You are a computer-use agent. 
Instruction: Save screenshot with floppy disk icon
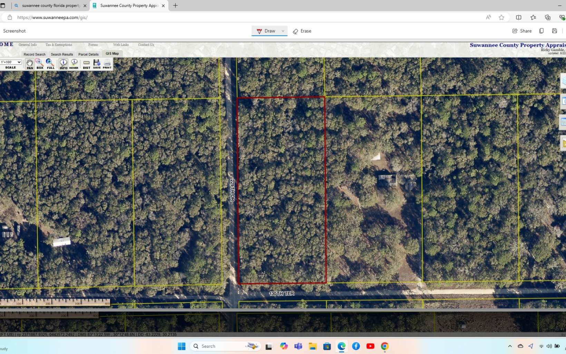[554, 31]
